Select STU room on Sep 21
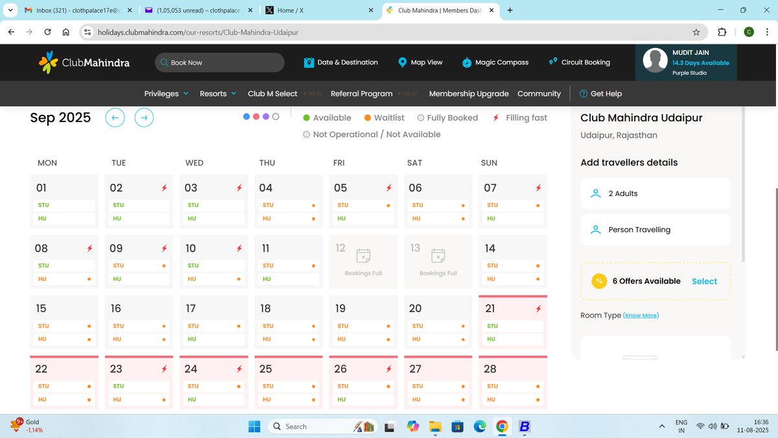This screenshot has height=438, width=778. 513,326
